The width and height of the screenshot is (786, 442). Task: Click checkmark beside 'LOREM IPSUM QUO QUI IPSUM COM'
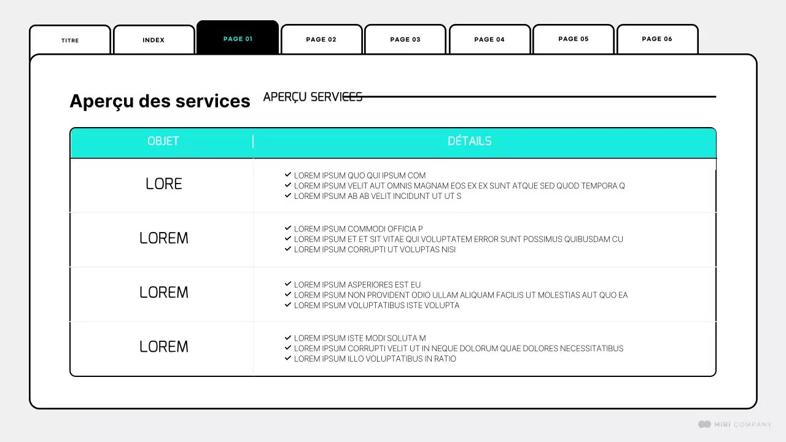pos(288,175)
